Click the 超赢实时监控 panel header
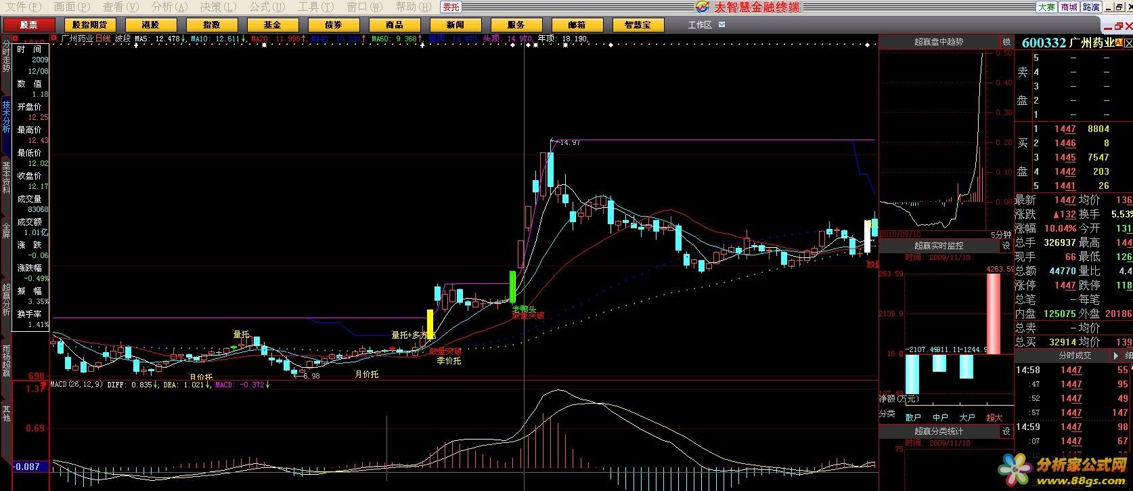Viewport: 1133px width, 491px height. click(939, 246)
